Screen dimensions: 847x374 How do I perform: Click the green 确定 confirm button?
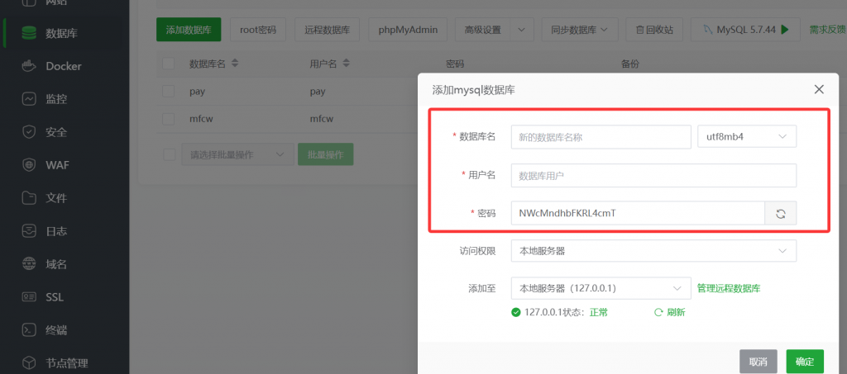pyautogui.click(x=804, y=362)
